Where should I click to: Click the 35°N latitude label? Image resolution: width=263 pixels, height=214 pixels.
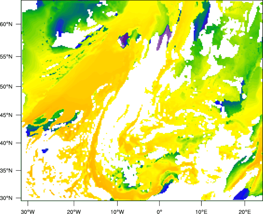10,171
